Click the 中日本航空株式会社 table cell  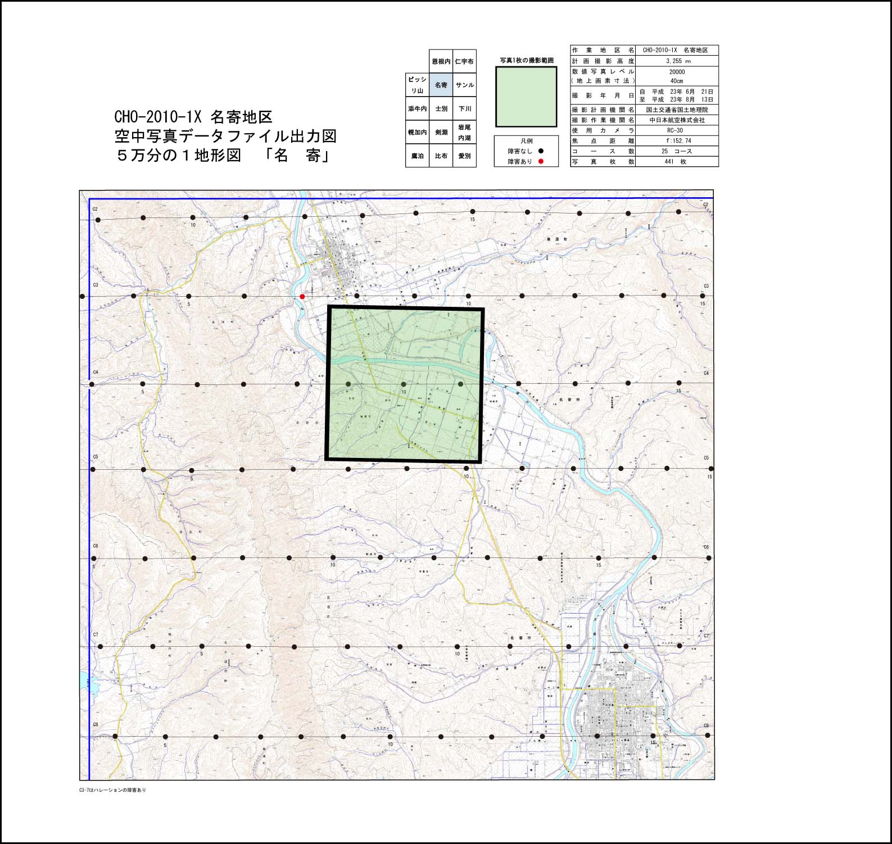pyautogui.click(x=677, y=120)
